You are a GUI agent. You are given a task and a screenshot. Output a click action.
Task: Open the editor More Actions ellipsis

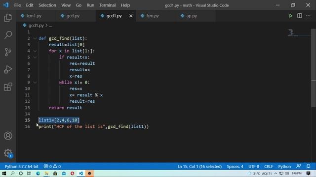308,16
